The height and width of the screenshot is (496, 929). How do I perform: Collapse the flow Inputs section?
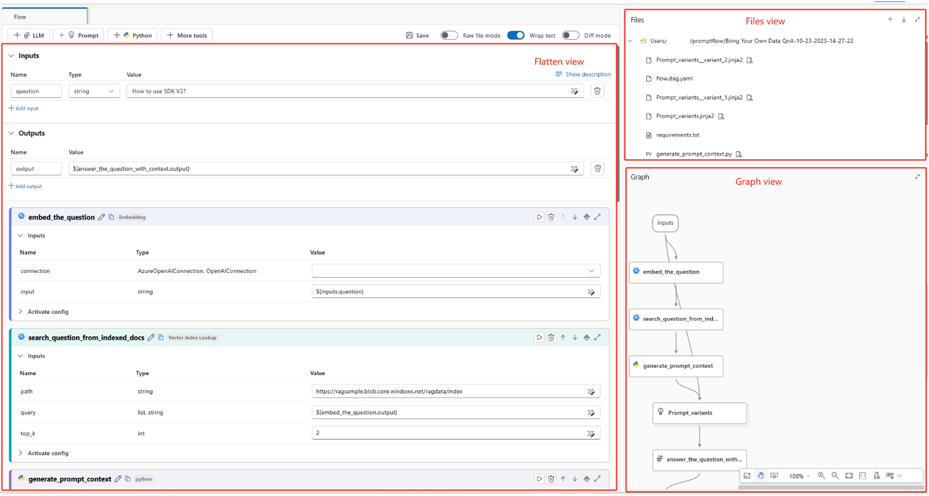tap(11, 56)
